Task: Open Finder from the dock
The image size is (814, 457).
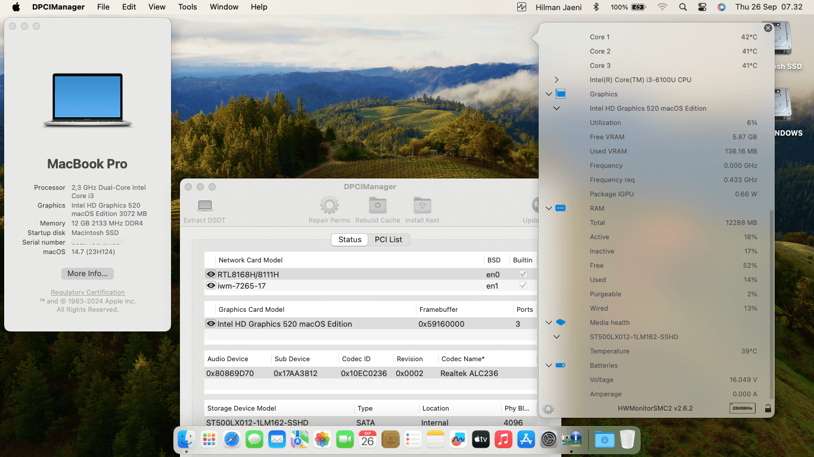Action: (187, 440)
